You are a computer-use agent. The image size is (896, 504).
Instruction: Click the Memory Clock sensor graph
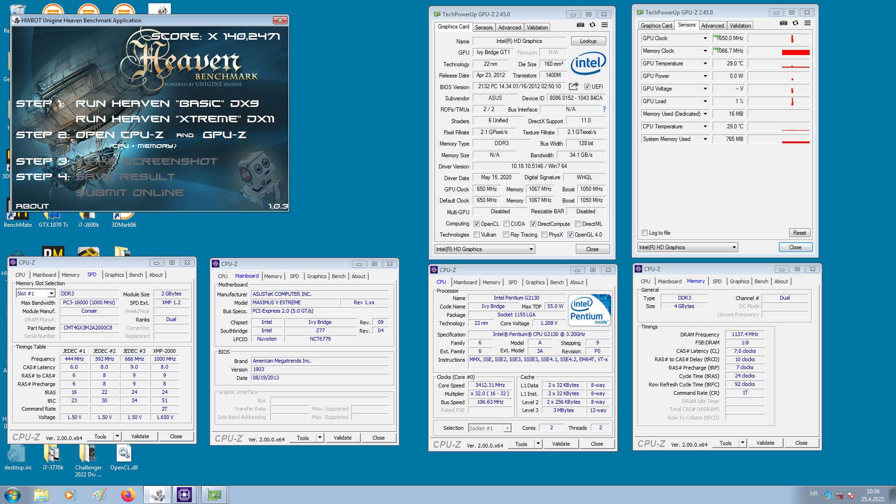tap(779, 51)
